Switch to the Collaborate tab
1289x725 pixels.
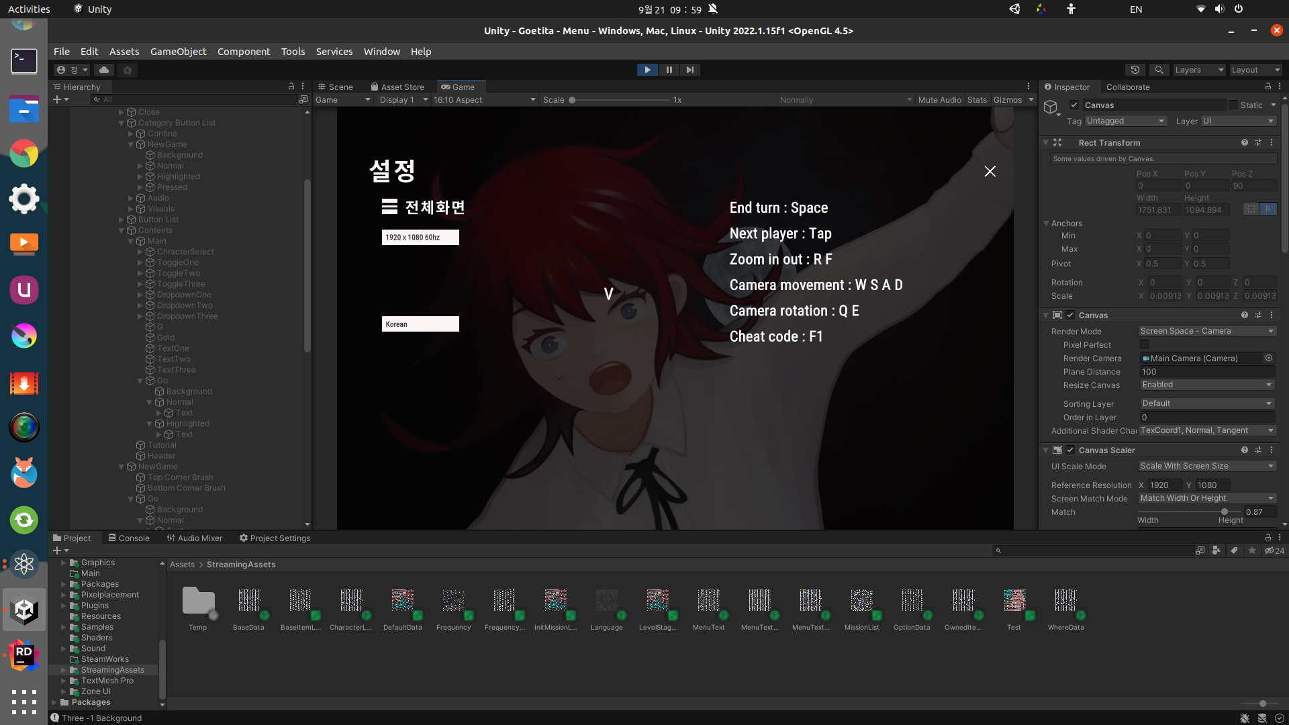(1128, 87)
